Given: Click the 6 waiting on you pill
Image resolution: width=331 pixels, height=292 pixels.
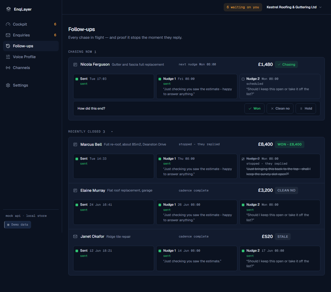Looking at the screenshot, I should pyautogui.click(x=243, y=7).
